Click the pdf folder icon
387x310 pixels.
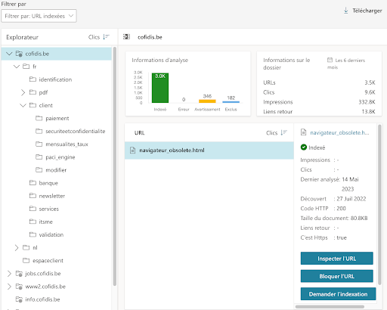(33, 92)
